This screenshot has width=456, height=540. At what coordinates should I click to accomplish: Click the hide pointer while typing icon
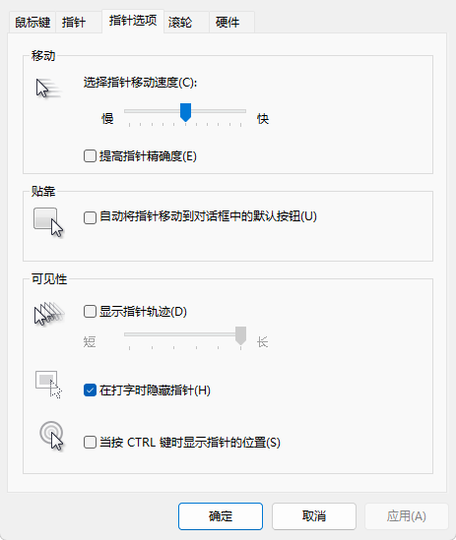point(48,385)
